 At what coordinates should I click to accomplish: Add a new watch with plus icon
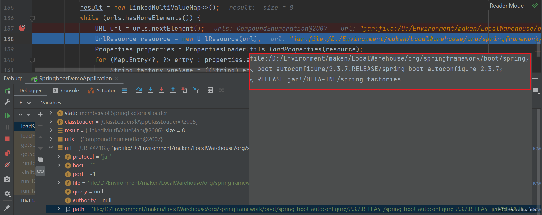(40, 114)
